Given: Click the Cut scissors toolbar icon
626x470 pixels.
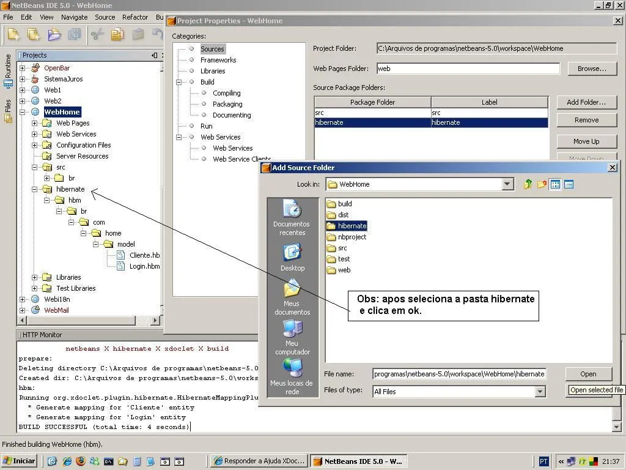Looking at the screenshot, I should click(x=97, y=35).
